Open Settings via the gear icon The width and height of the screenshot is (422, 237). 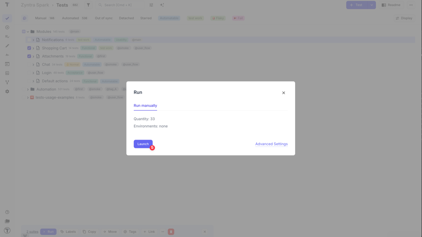click(x=7, y=91)
